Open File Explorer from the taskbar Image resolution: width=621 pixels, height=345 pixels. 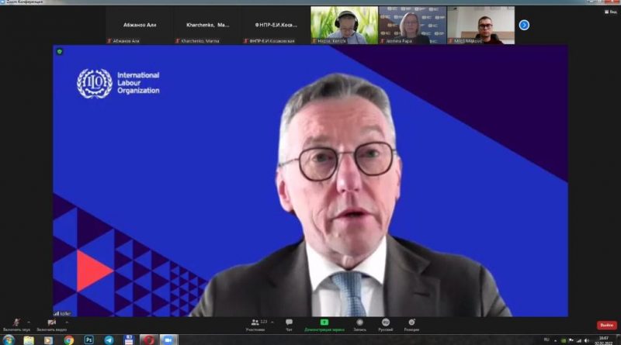click(x=29, y=340)
